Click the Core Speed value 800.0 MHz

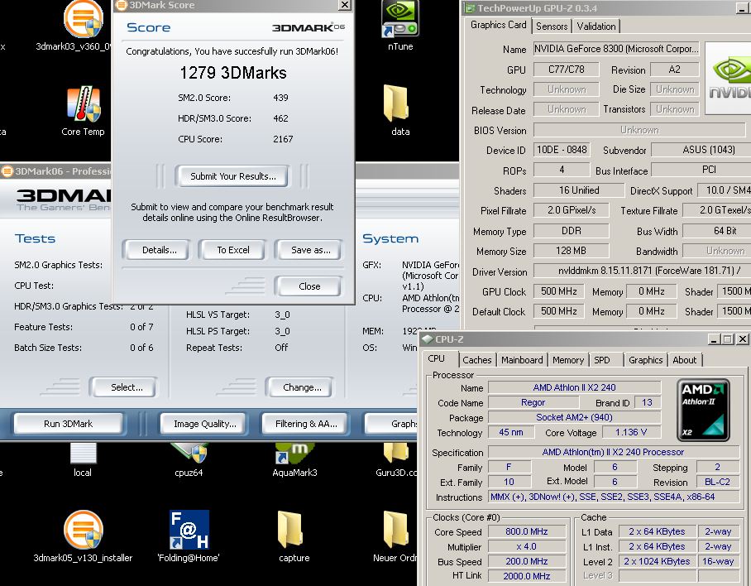pyautogui.click(x=527, y=531)
